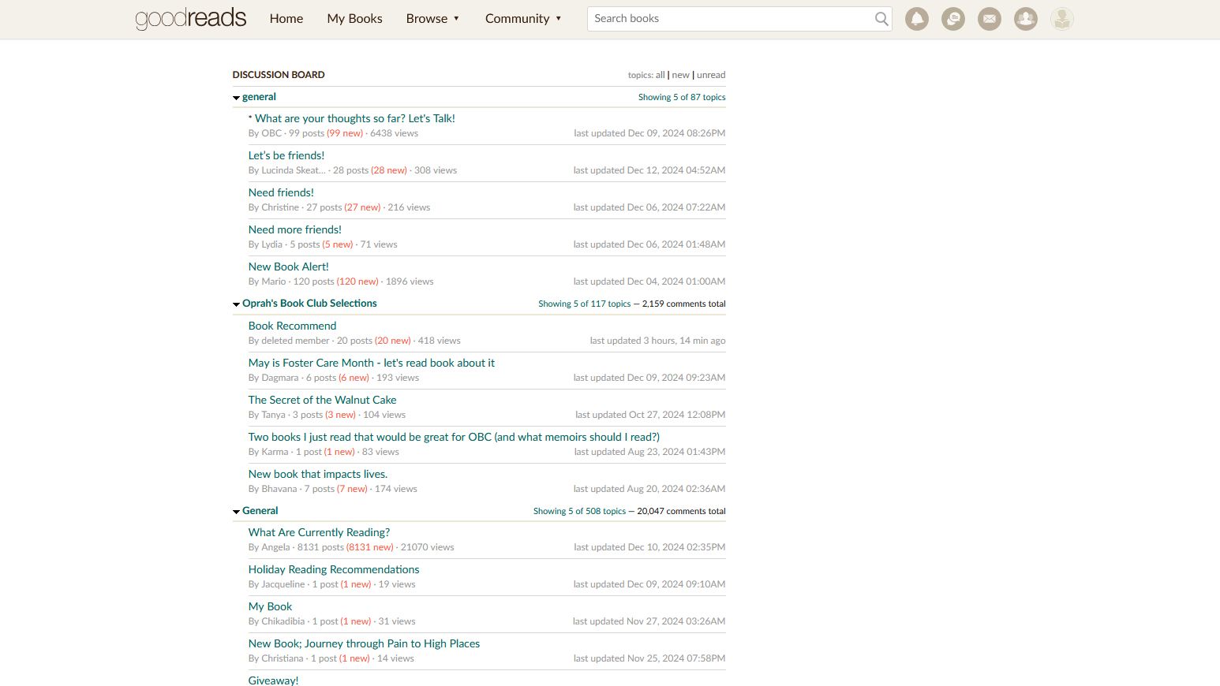The width and height of the screenshot is (1220, 686).
Task: Open the messages envelope icon
Action: coord(990,19)
